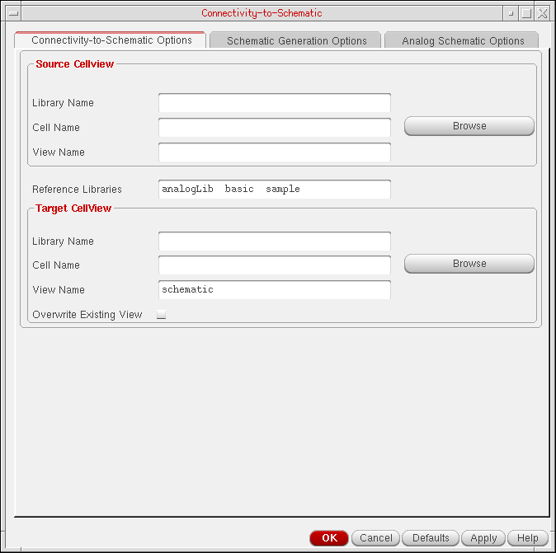Apply the current settings
556x553 pixels.
[483, 538]
